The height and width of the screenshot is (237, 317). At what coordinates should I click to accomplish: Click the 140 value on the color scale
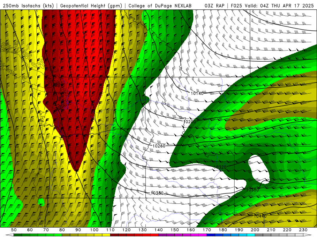(158, 230)
